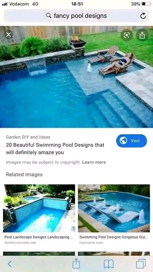Open the Safari bookmarks book icon
Viewport: 153px width, 272px height.
109,264
